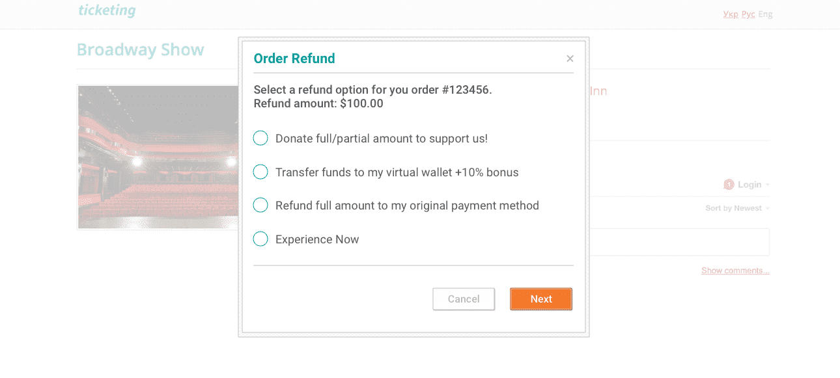Proceed with the orange Next button
This screenshot has height=378, width=840.
[x=541, y=299]
